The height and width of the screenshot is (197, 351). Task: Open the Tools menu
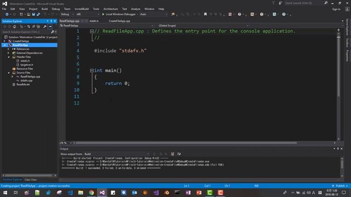[x=96, y=9]
